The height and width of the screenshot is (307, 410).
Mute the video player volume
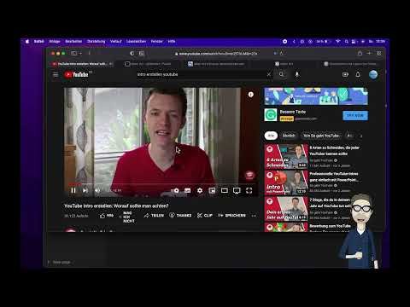(x=97, y=190)
